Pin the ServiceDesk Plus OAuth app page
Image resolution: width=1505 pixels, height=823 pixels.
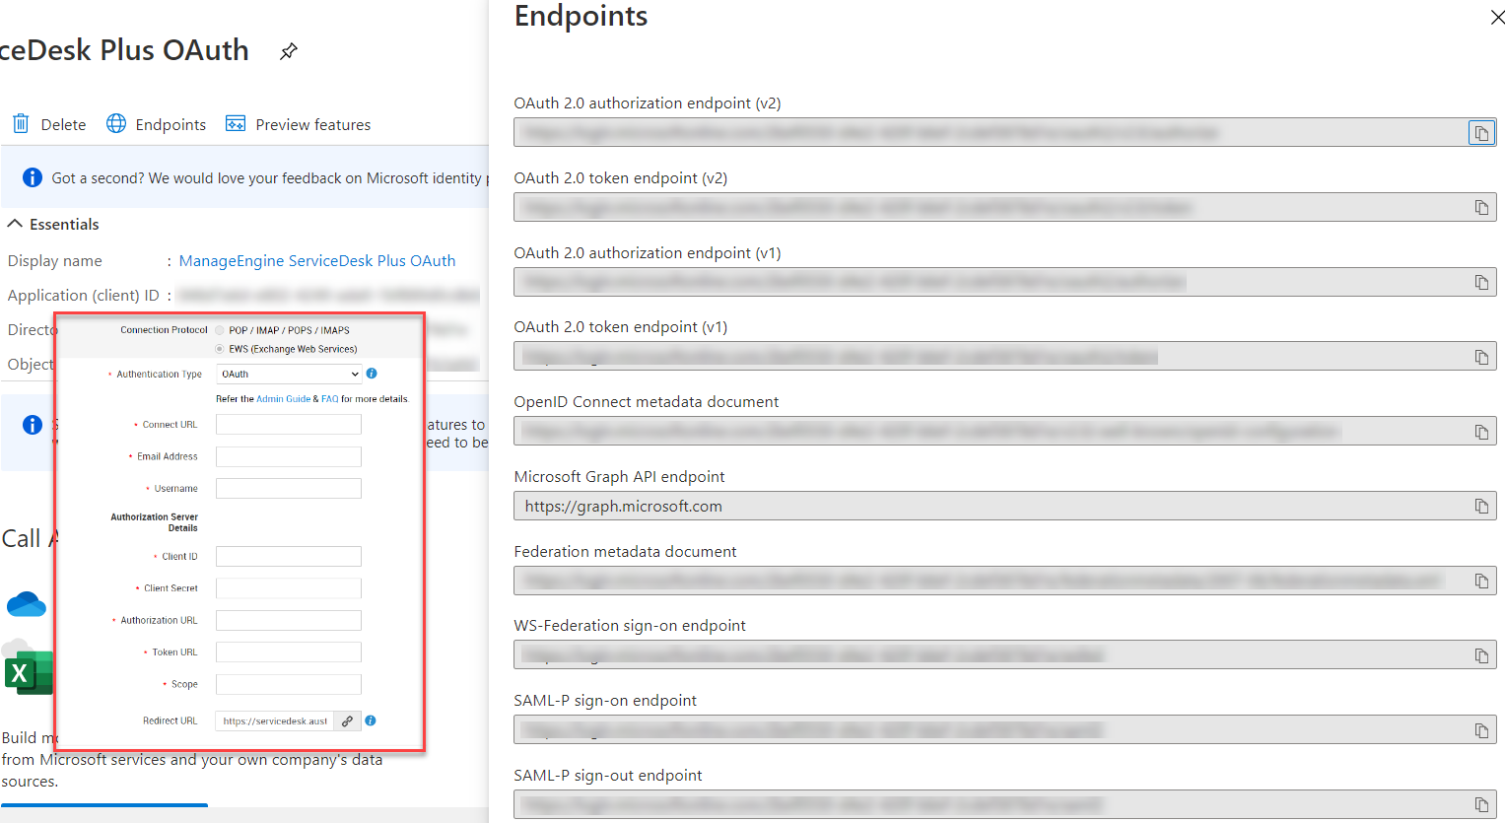coord(289,51)
